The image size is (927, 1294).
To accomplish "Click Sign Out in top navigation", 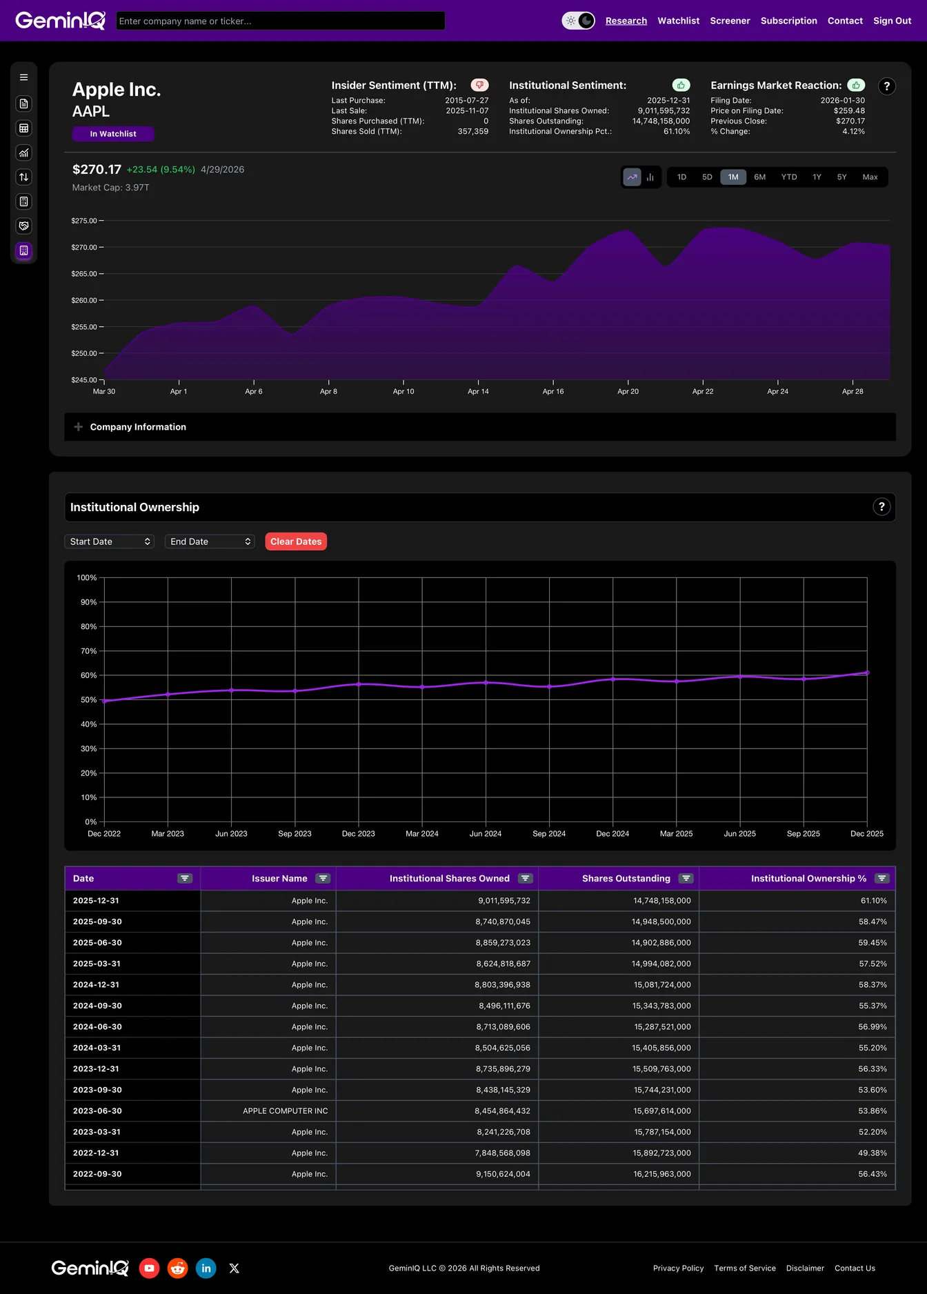I will click(x=893, y=21).
